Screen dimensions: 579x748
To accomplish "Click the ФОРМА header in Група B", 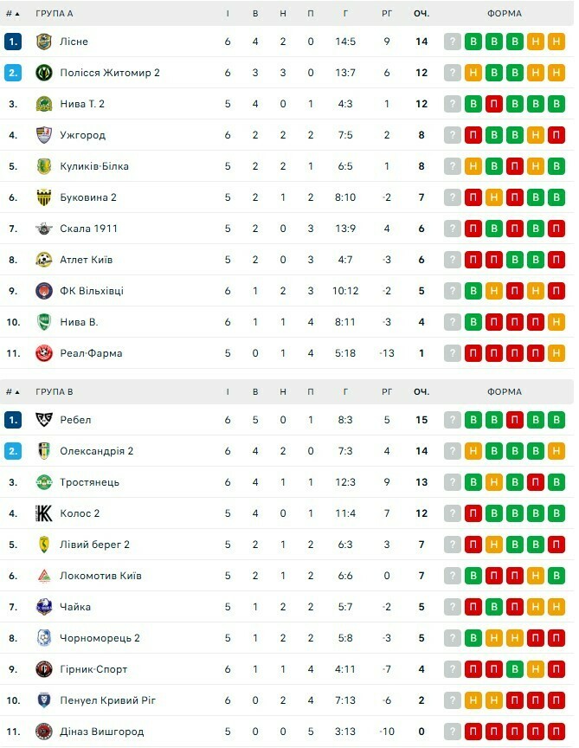I will (505, 391).
